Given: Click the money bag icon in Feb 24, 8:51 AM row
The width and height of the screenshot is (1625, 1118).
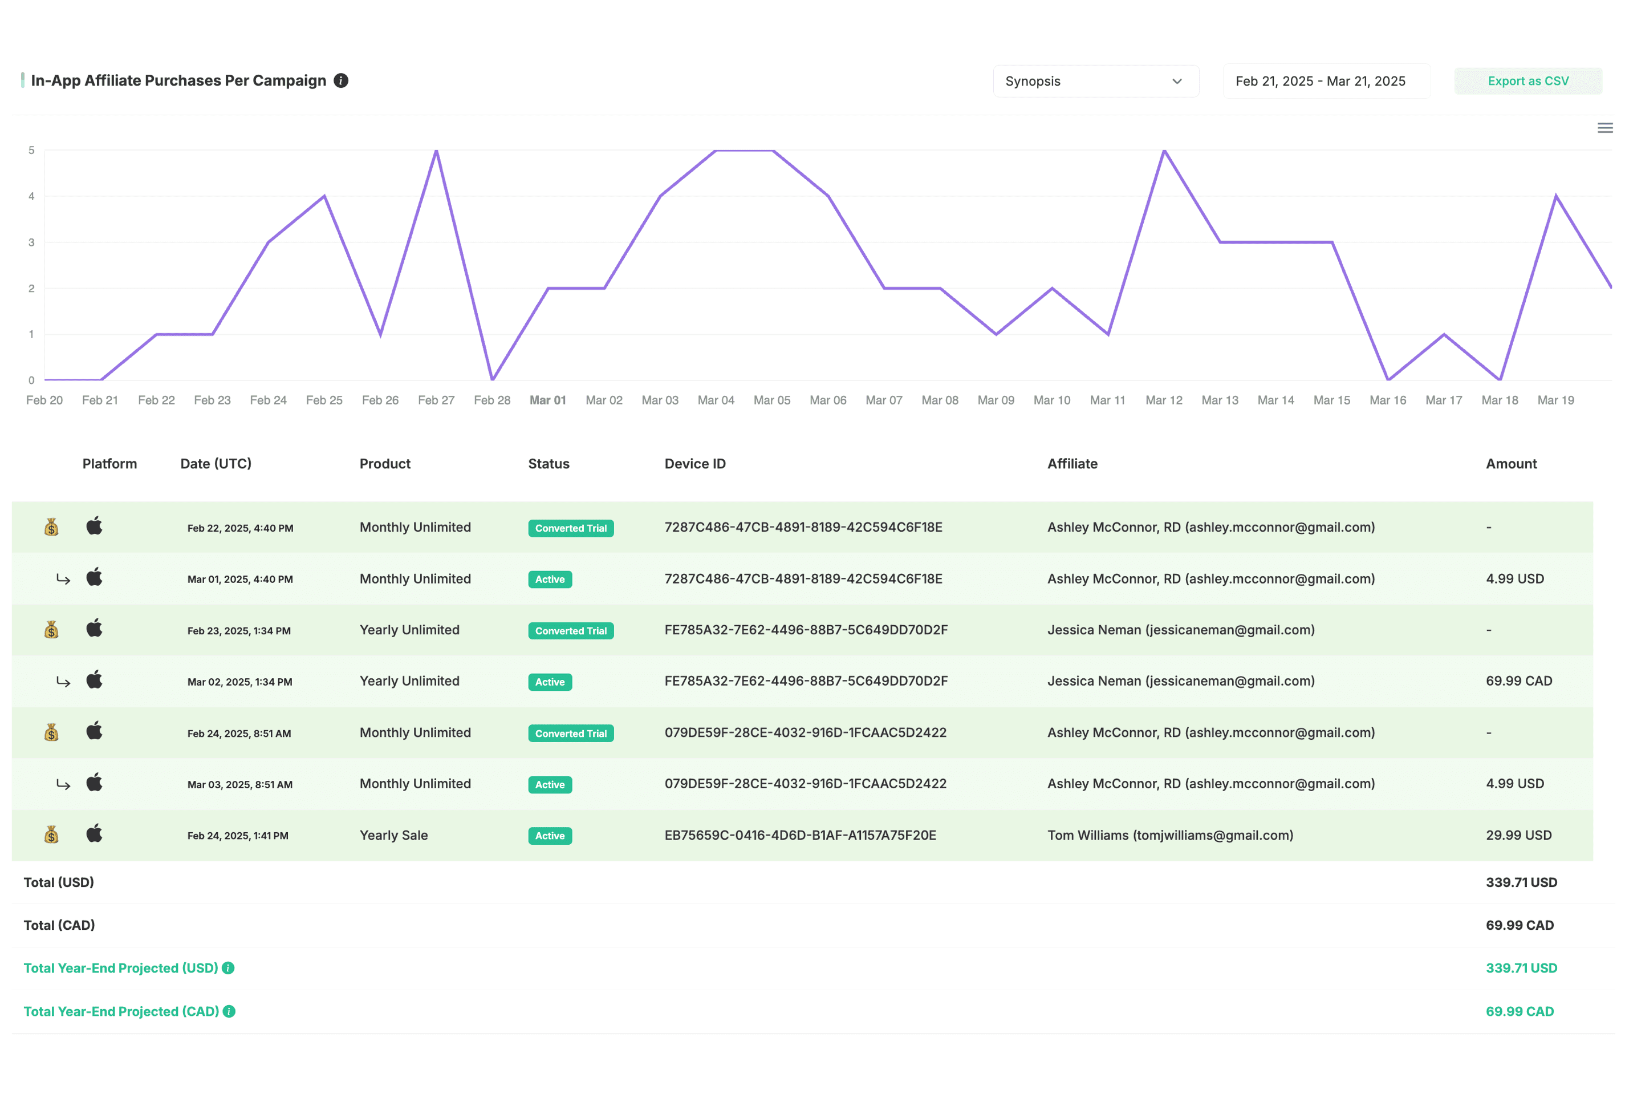Looking at the screenshot, I should click(x=51, y=733).
